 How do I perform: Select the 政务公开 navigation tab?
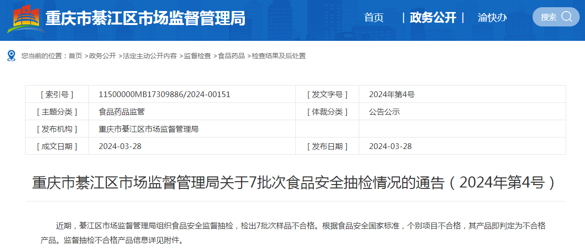(x=432, y=18)
